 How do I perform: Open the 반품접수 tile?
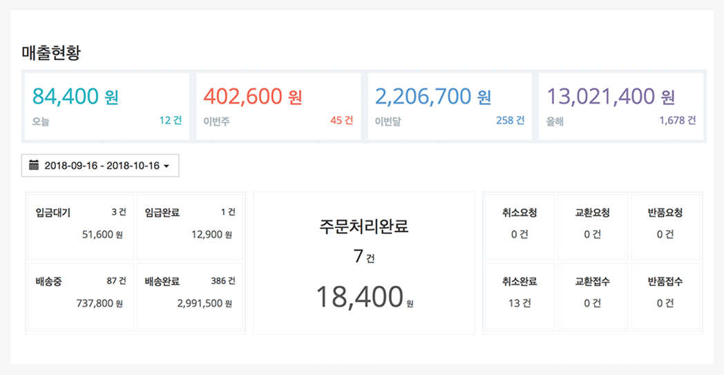(665, 296)
